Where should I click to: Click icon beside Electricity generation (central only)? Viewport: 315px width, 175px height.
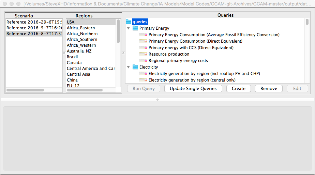pos(143,80)
